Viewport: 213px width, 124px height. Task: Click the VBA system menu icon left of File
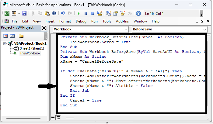[x=6, y=21]
